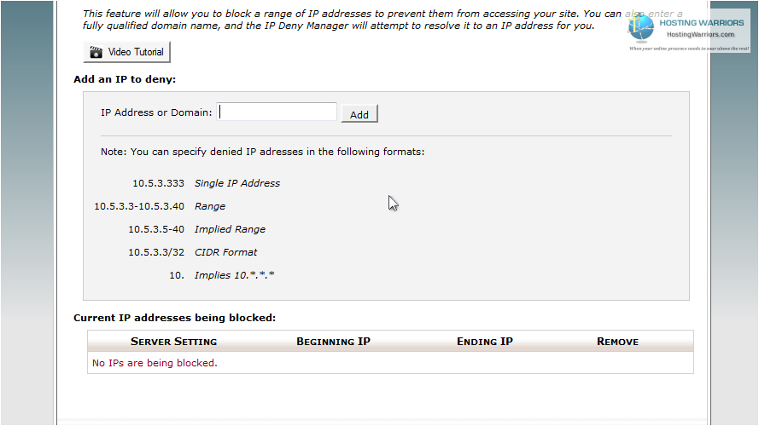Image resolution: width=759 pixels, height=426 pixels.
Task: Click the Hosting Warriors globe logo
Action: point(641,26)
